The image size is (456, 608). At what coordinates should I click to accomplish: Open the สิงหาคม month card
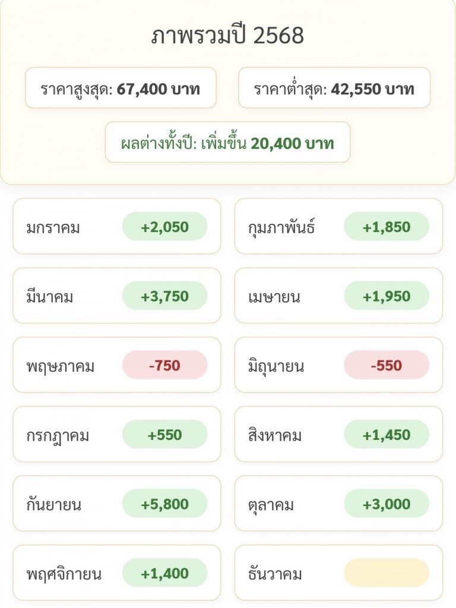pos(338,435)
